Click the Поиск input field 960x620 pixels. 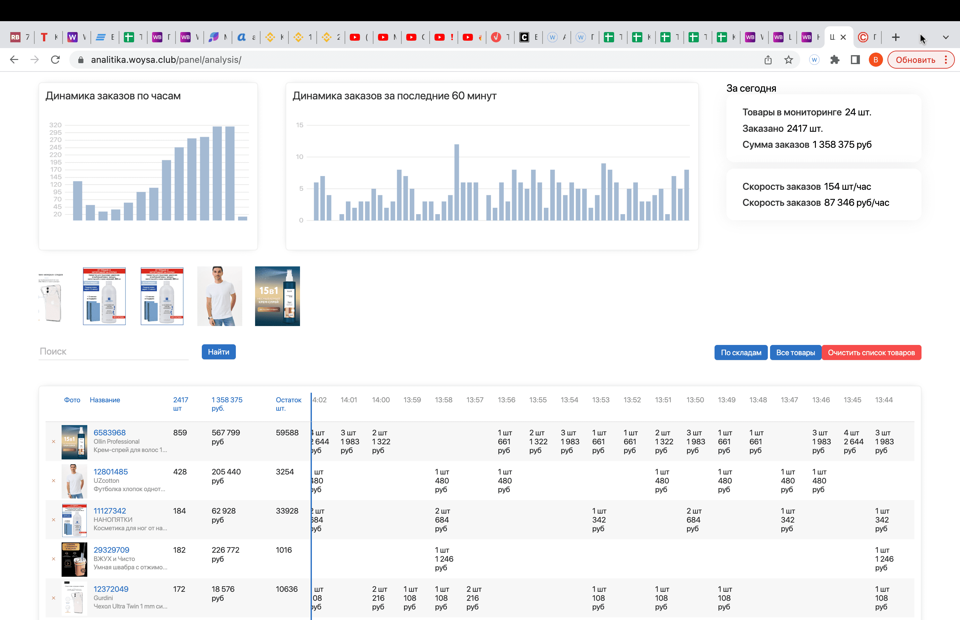click(x=114, y=351)
